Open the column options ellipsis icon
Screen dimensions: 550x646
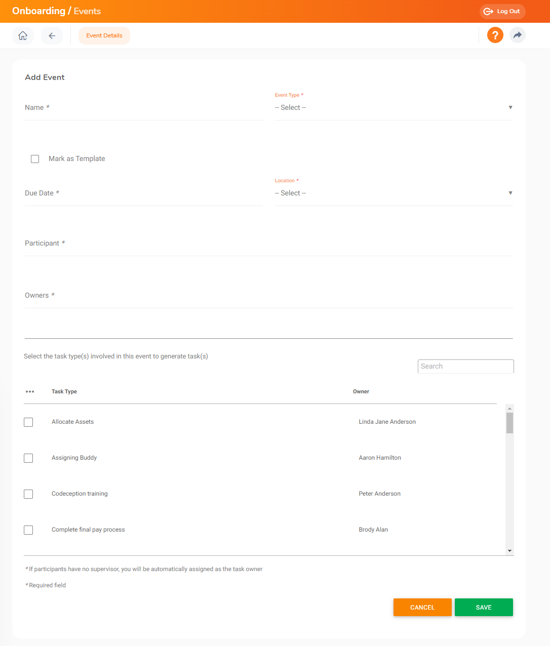click(x=30, y=391)
